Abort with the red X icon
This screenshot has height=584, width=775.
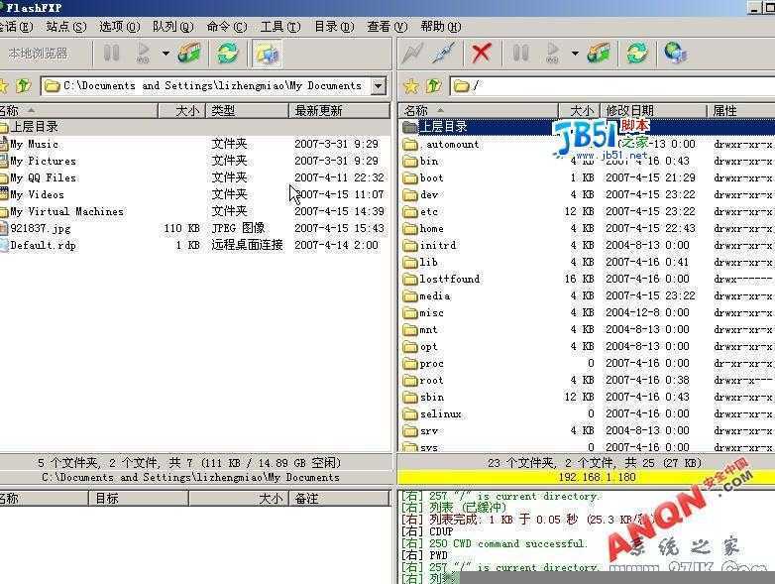481,53
